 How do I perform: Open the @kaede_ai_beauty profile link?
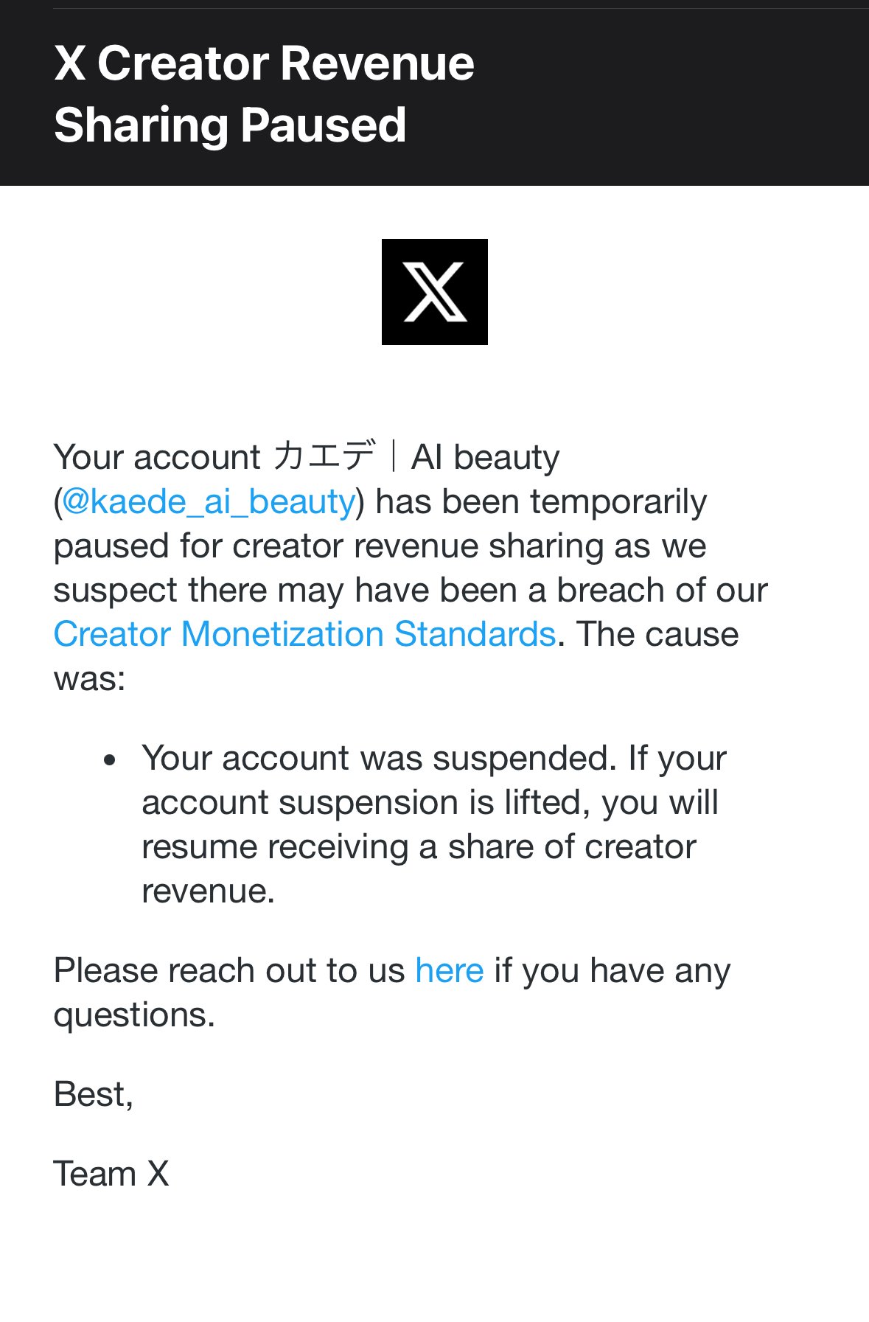(209, 502)
